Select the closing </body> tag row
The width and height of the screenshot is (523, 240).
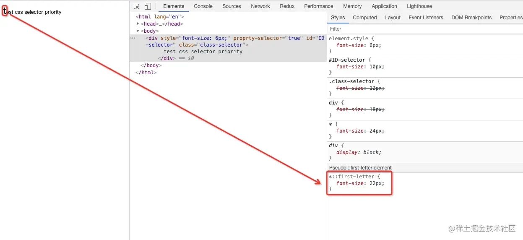[x=151, y=65]
